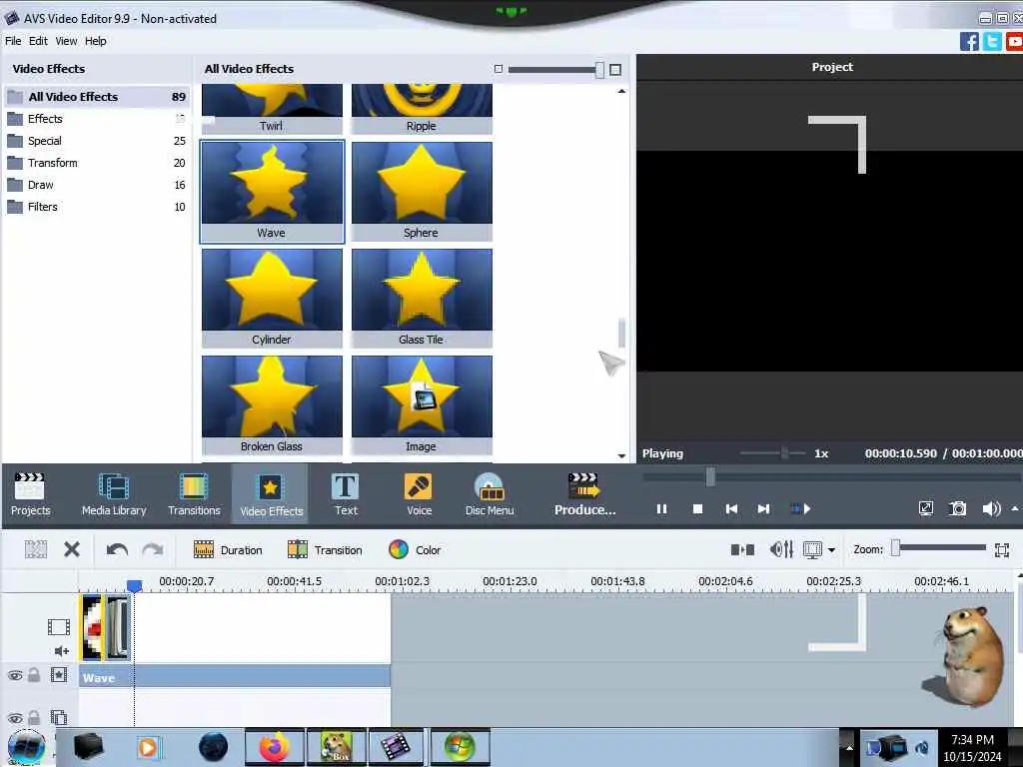Mute the main video track audio

tap(61, 651)
